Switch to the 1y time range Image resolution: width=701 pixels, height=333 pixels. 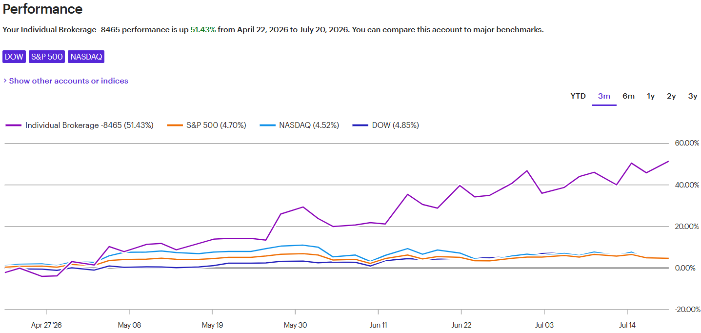coord(651,96)
